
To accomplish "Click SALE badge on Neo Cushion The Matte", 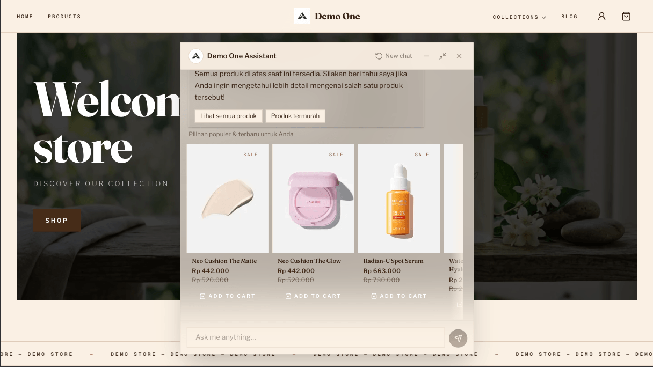I will [251, 155].
